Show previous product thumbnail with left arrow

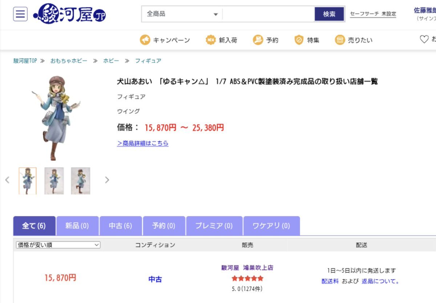pos(7,180)
